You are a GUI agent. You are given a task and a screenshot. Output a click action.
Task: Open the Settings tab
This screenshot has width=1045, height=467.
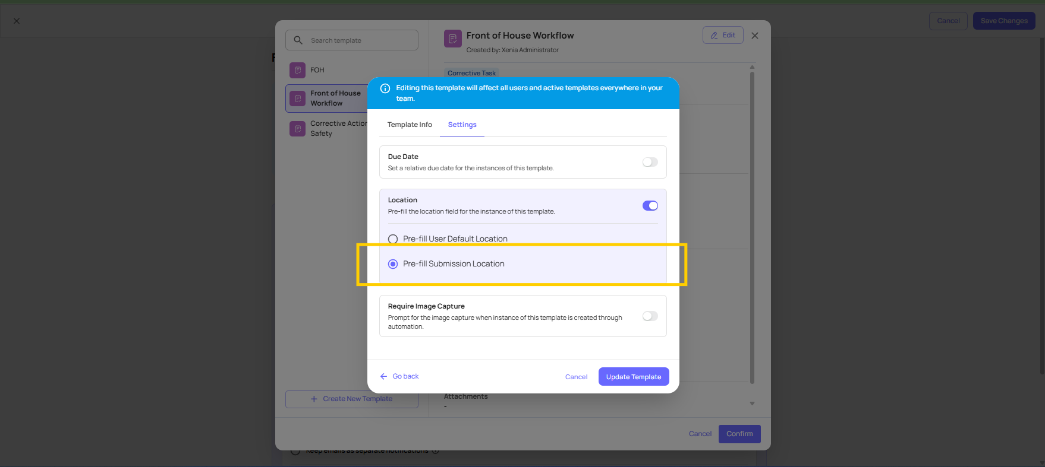pos(462,125)
